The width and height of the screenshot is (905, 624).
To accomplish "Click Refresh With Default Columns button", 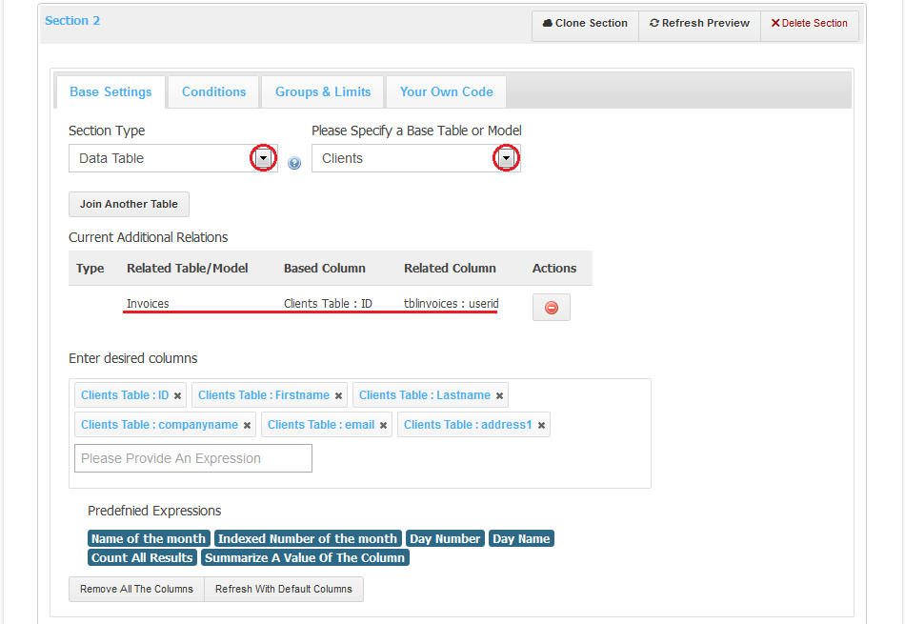I will (x=283, y=590).
